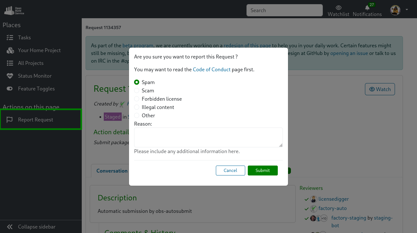
Task: Select the Scam report reason
Action: (137, 90)
